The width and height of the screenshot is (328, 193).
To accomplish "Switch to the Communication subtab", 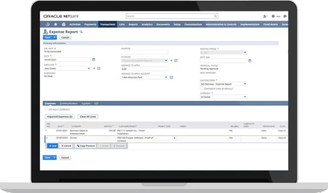I will (x=69, y=103).
